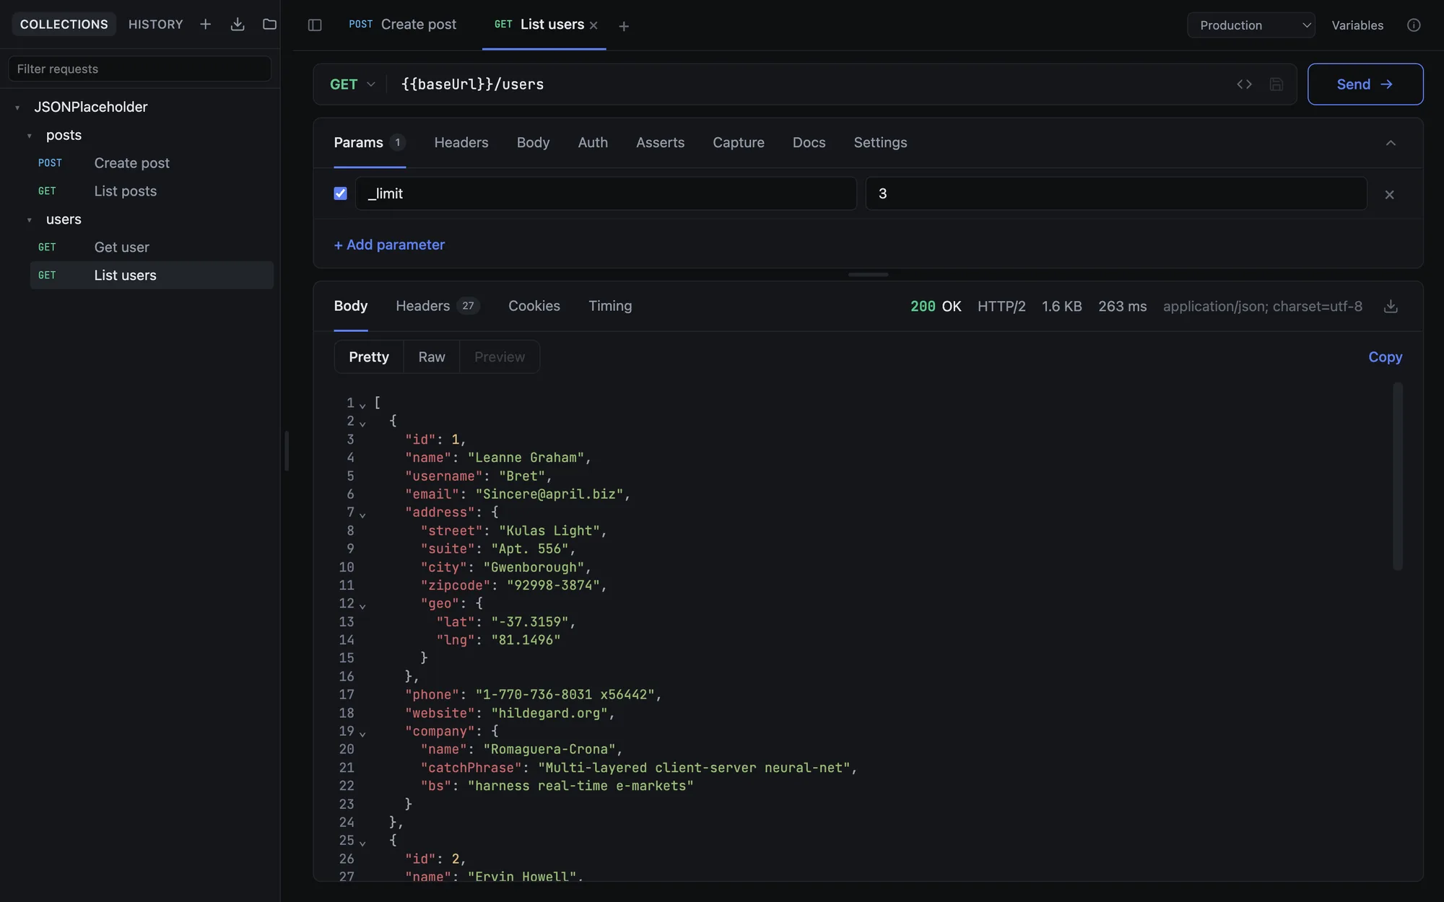
Task: Click the "Leanne Graham" name value
Action: tap(526, 457)
